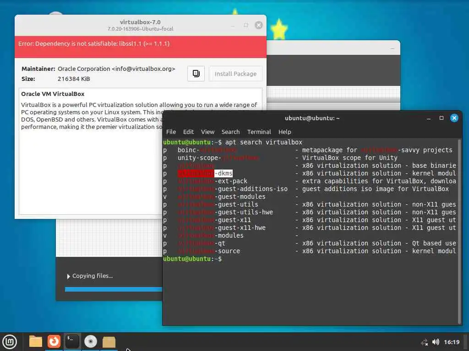Minimize the virtualbox-7.0 package window
This screenshot has width=469, height=351.
tap(233, 26)
